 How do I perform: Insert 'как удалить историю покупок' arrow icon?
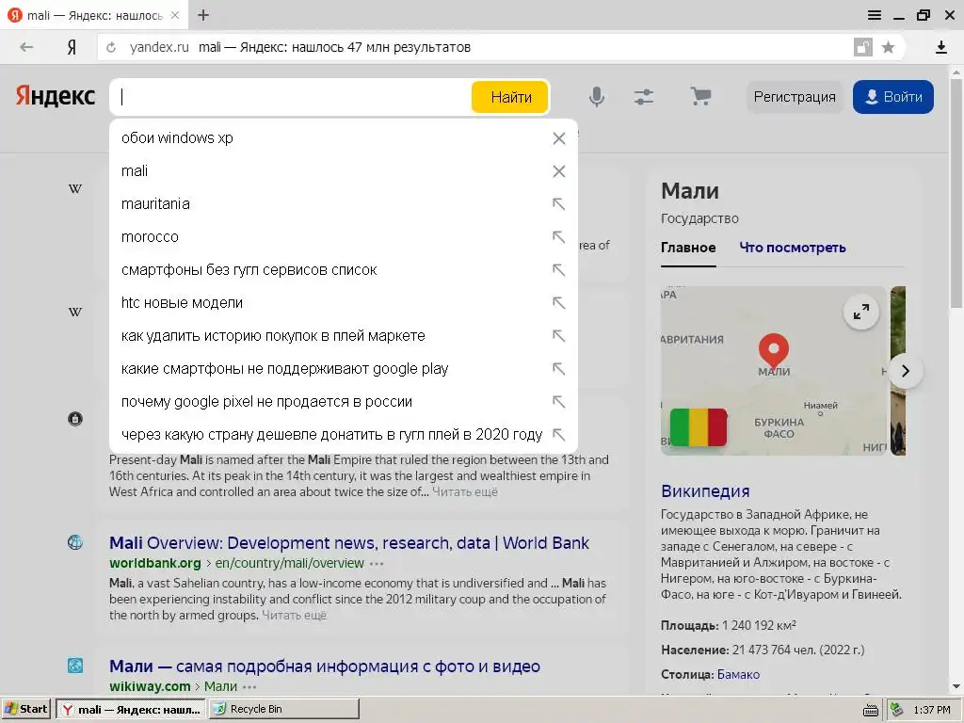click(558, 336)
